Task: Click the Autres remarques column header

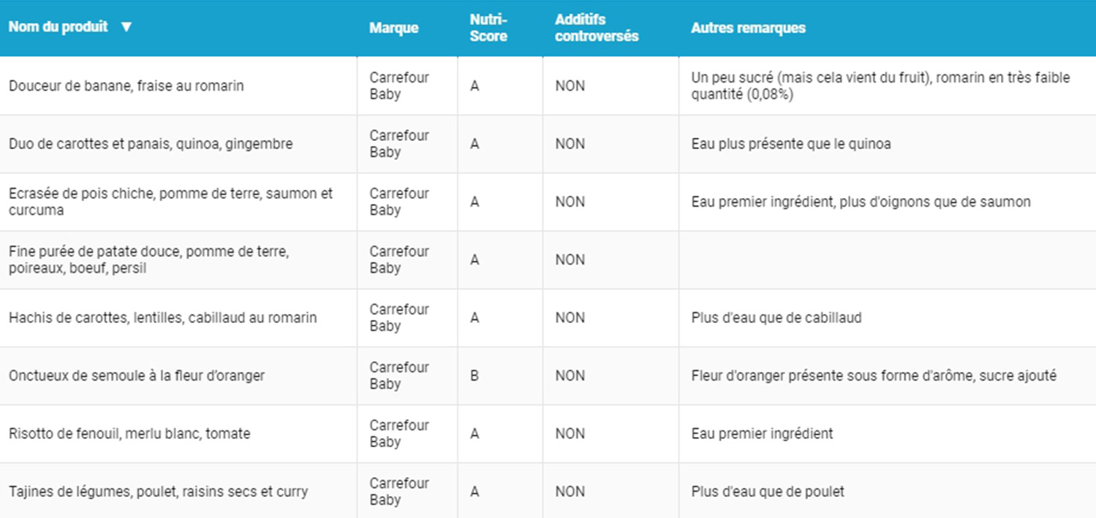Action: [748, 28]
